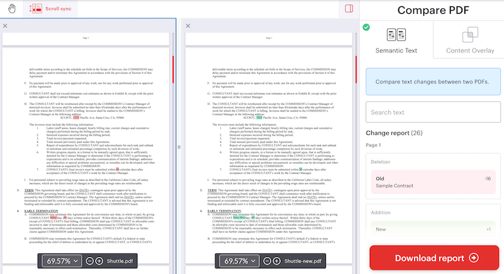The image size is (504, 274).
Task: Select the hand pan tool
Action: [x=12, y=9]
